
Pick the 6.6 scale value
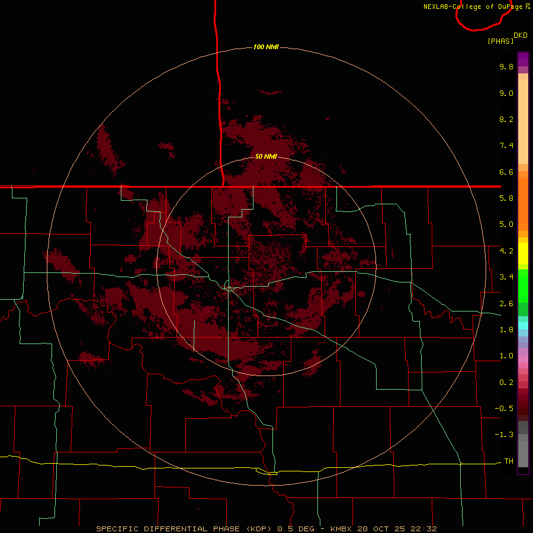coord(506,172)
